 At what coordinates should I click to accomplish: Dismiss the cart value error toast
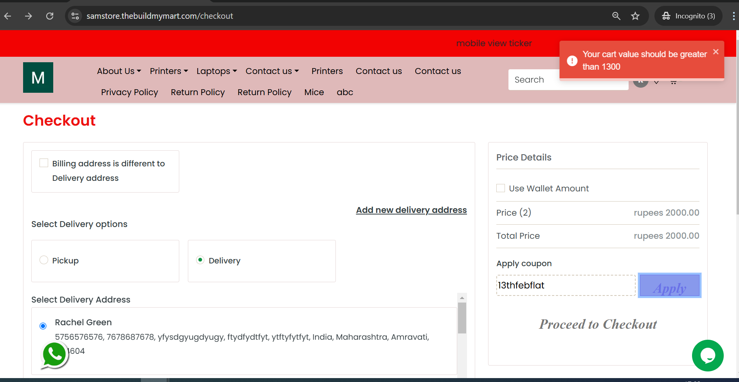(x=716, y=52)
